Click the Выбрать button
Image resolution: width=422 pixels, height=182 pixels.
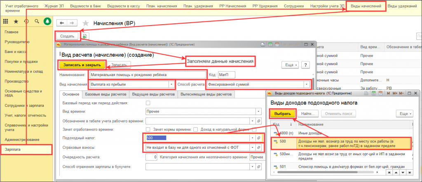click(283, 113)
